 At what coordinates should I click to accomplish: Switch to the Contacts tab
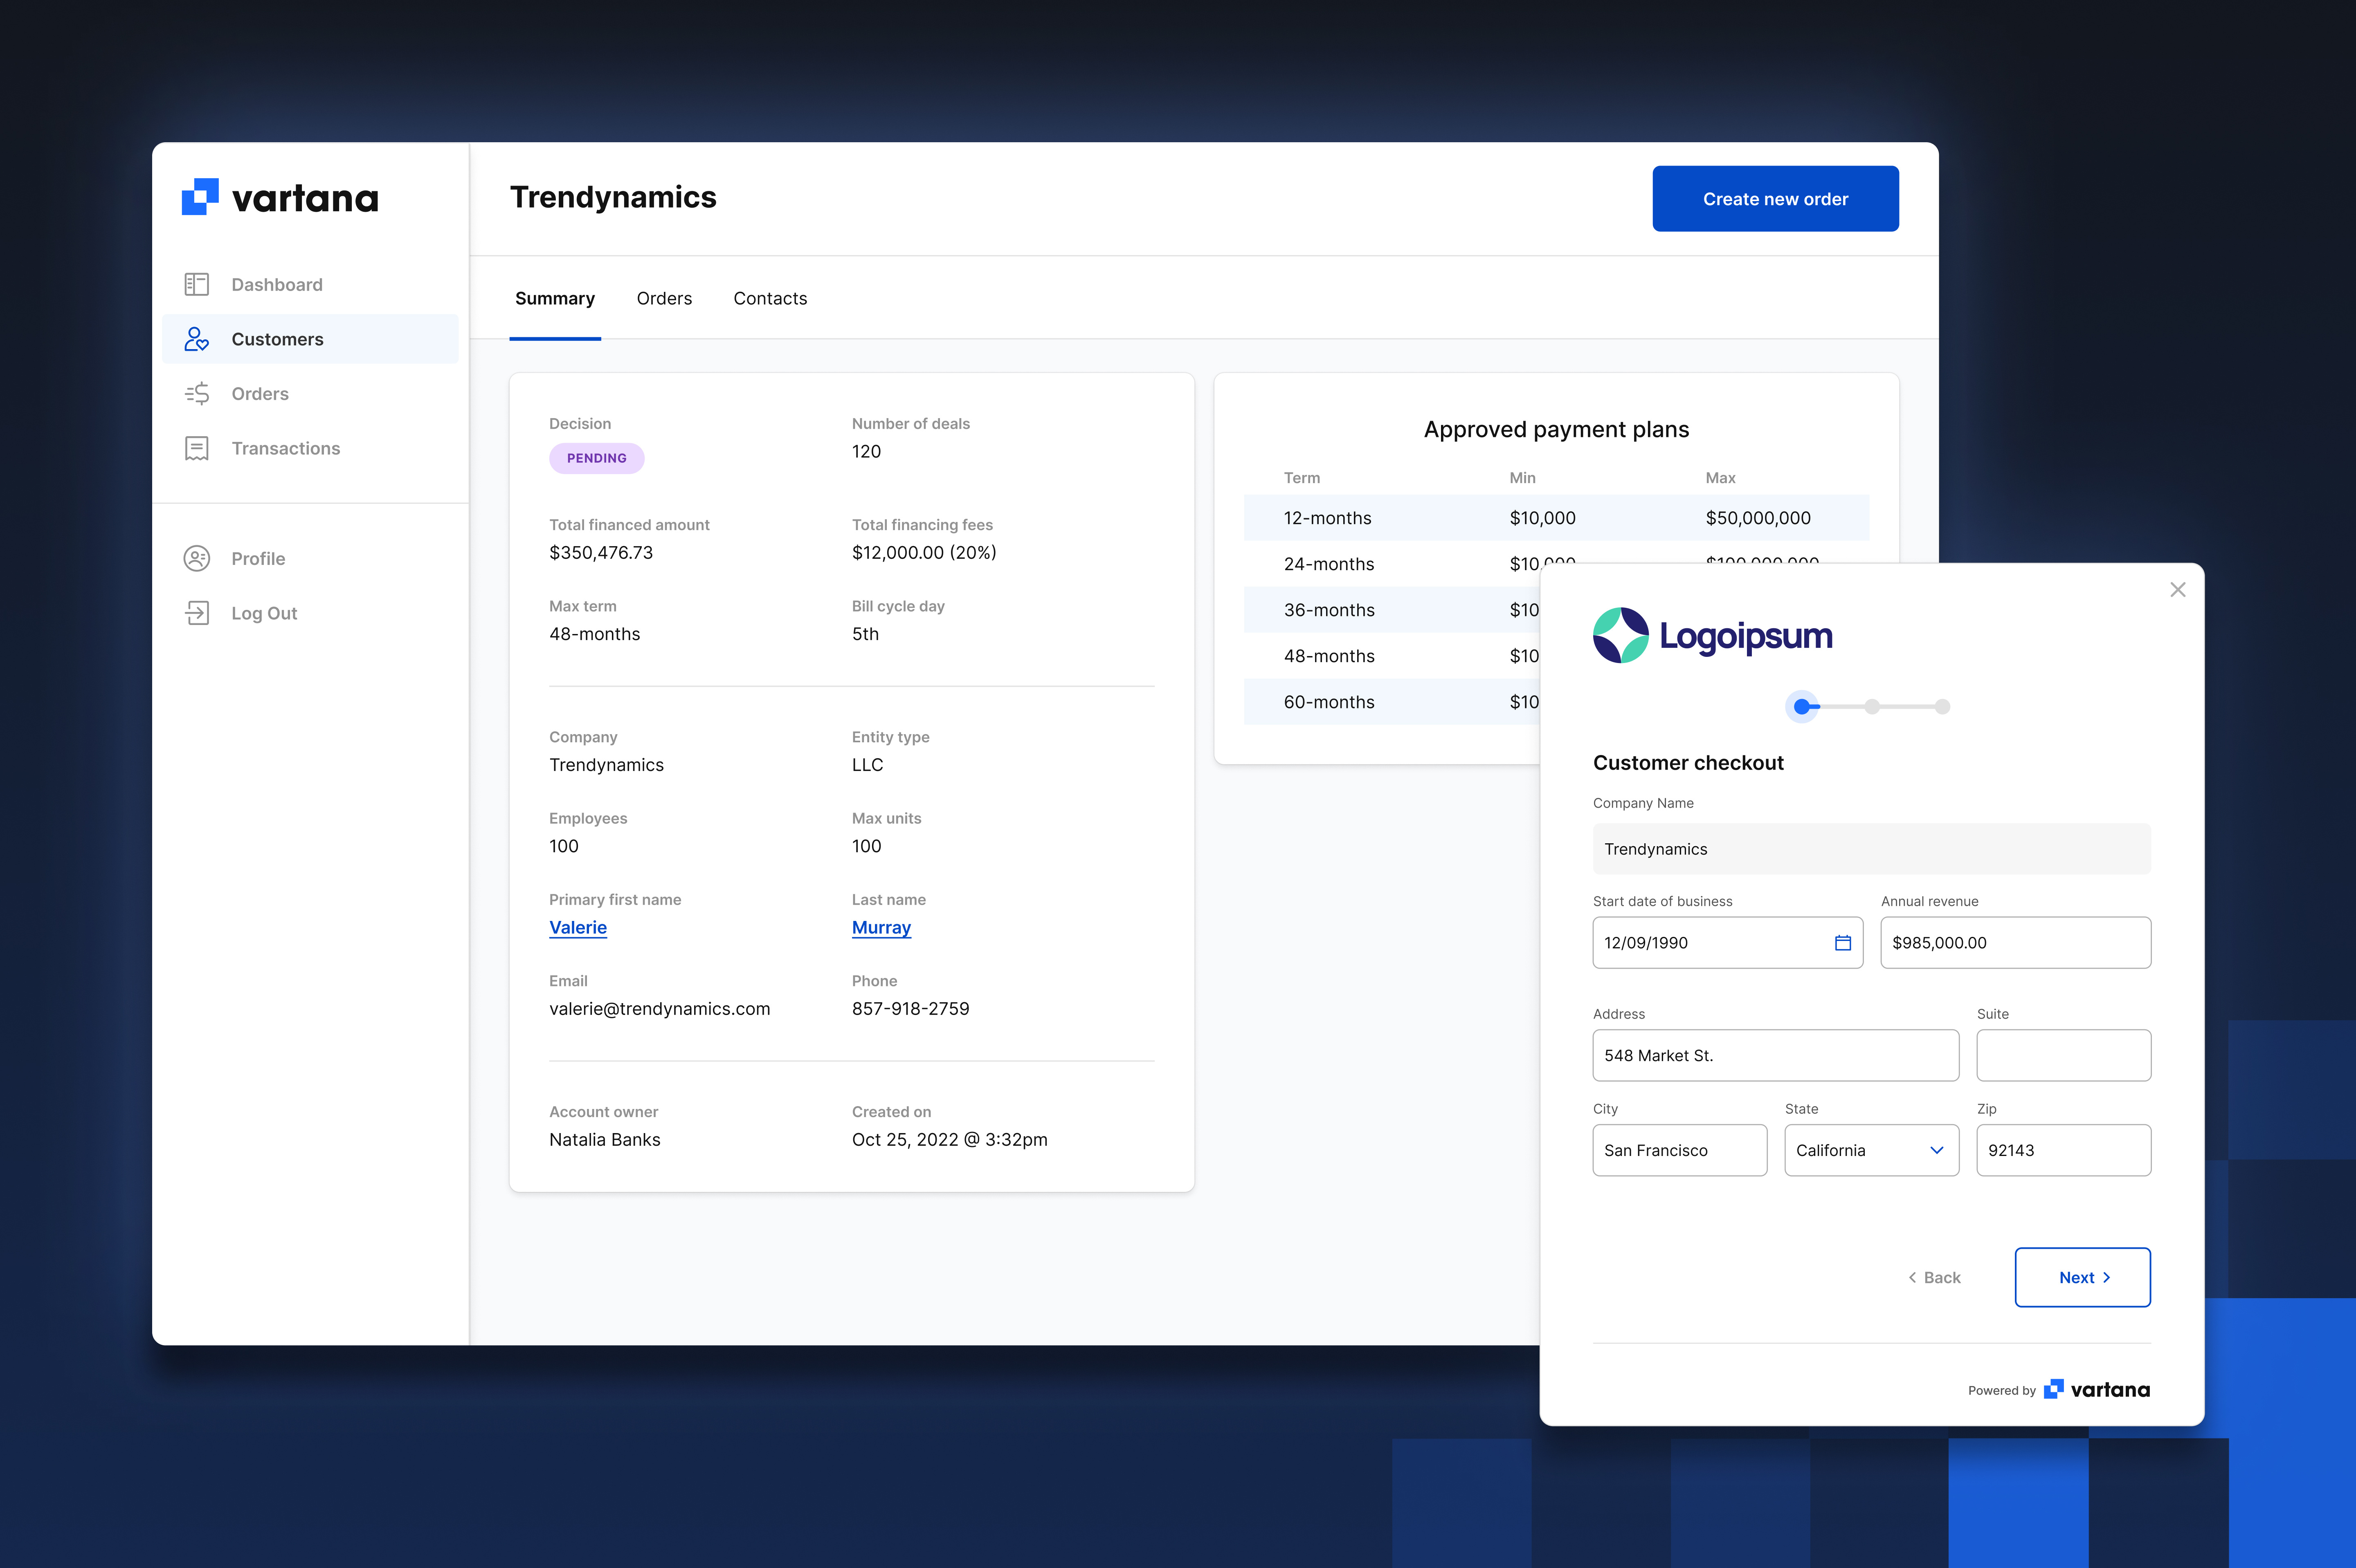point(769,299)
